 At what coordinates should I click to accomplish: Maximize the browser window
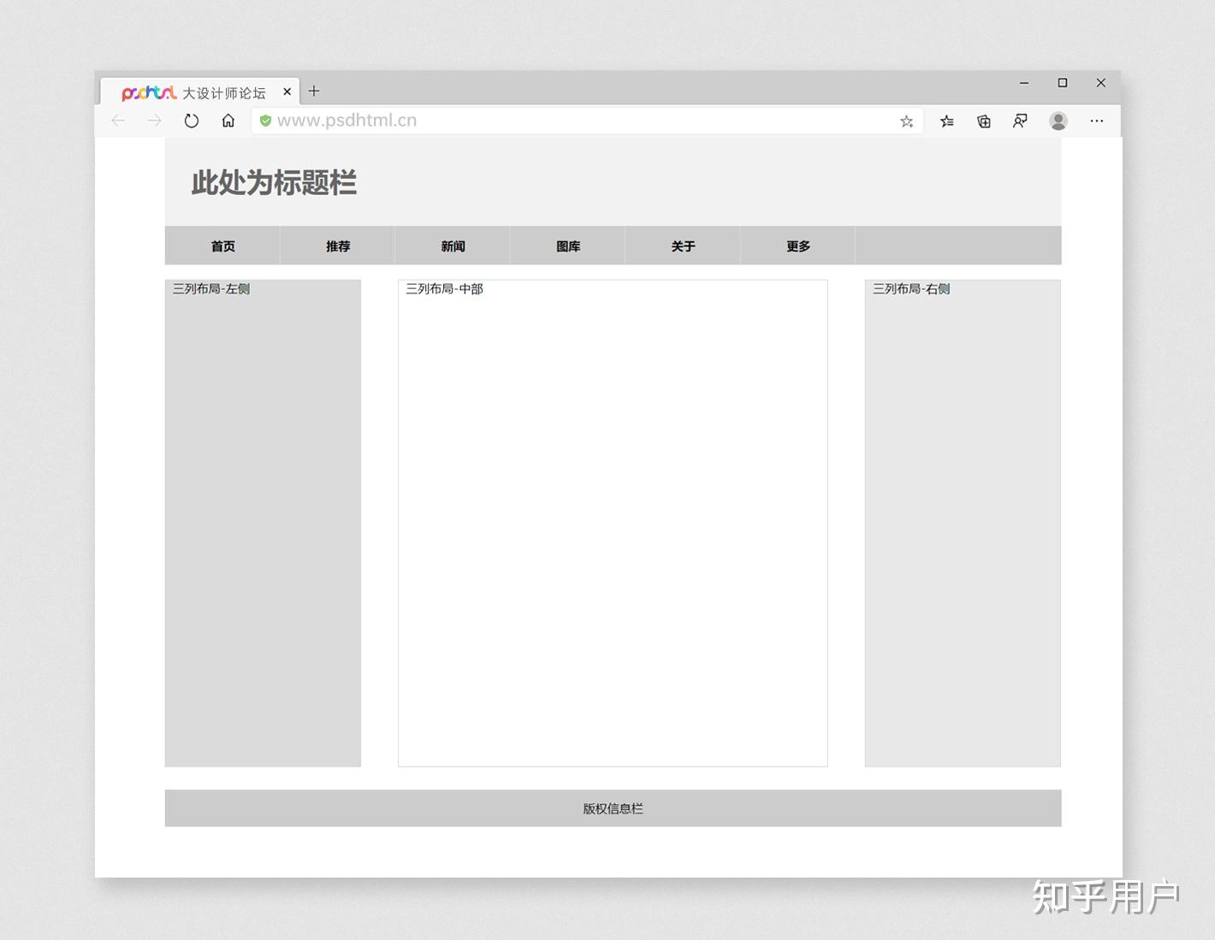1063,83
